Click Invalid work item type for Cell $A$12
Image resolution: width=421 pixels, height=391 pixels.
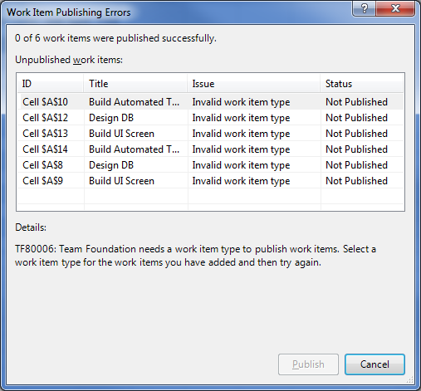tap(241, 118)
